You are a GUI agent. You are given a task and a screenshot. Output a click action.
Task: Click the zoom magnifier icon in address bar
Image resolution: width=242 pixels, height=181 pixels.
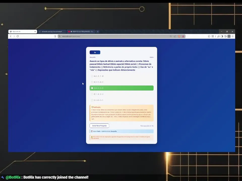(x=171, y=36)
